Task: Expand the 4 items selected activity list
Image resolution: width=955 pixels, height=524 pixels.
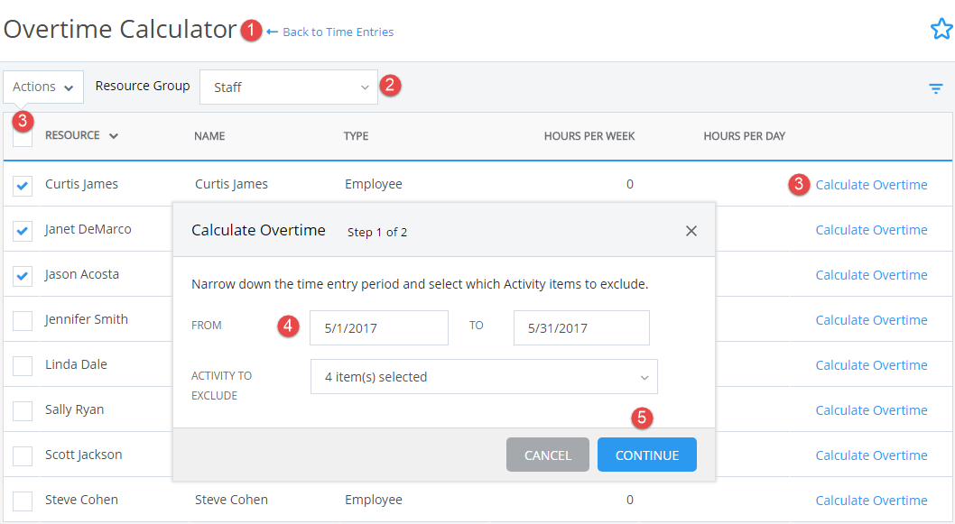Action: pos(484,376)
